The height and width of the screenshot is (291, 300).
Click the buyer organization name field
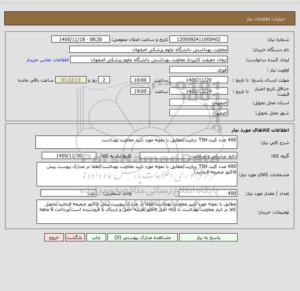(148, 50)
